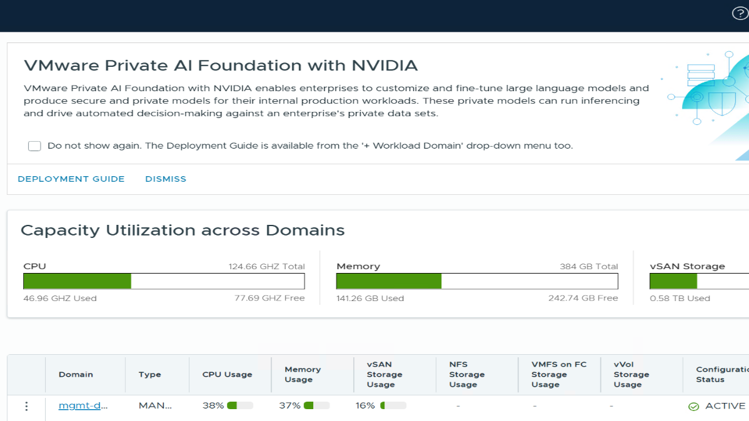Enable the 'Do not show again' checkbox
Screen dimensions: 749x421
(x=34, y=146)
